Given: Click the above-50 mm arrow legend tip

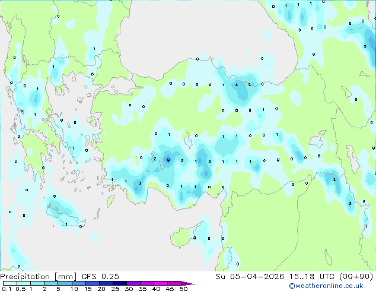Looking at the screenshot, I should (x=188, y=284).
